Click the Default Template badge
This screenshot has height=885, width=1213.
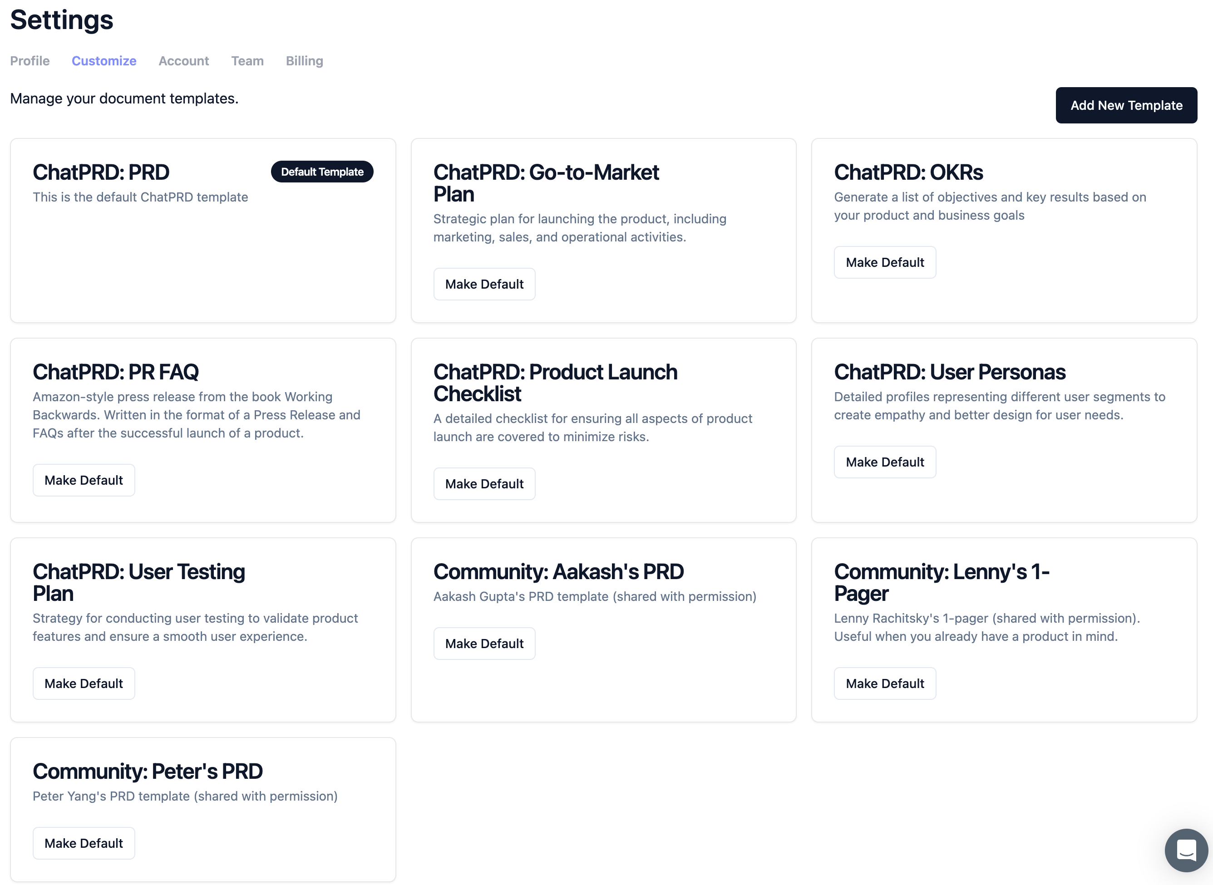pos(322,172)
